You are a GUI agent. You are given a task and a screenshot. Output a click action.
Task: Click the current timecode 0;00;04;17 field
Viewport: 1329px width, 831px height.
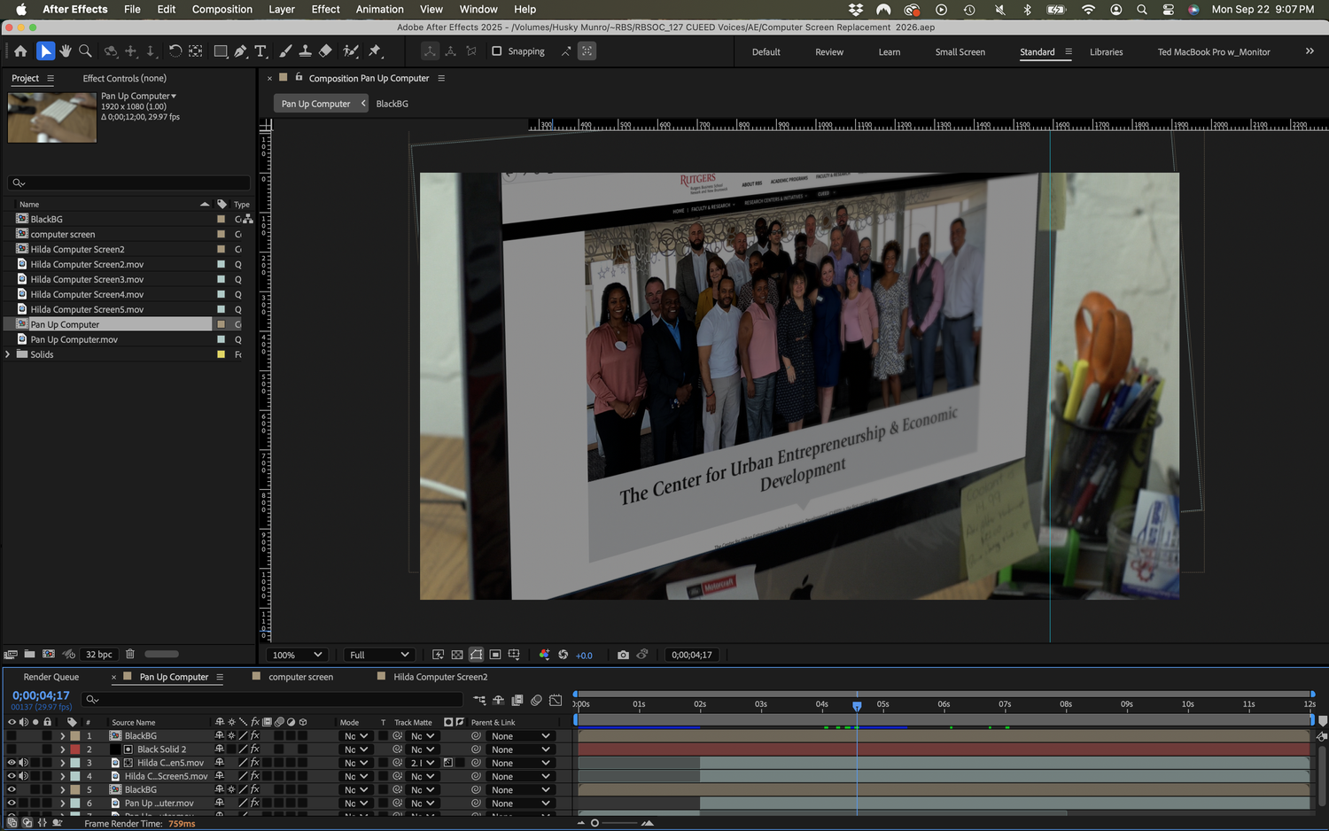(41, 695)
